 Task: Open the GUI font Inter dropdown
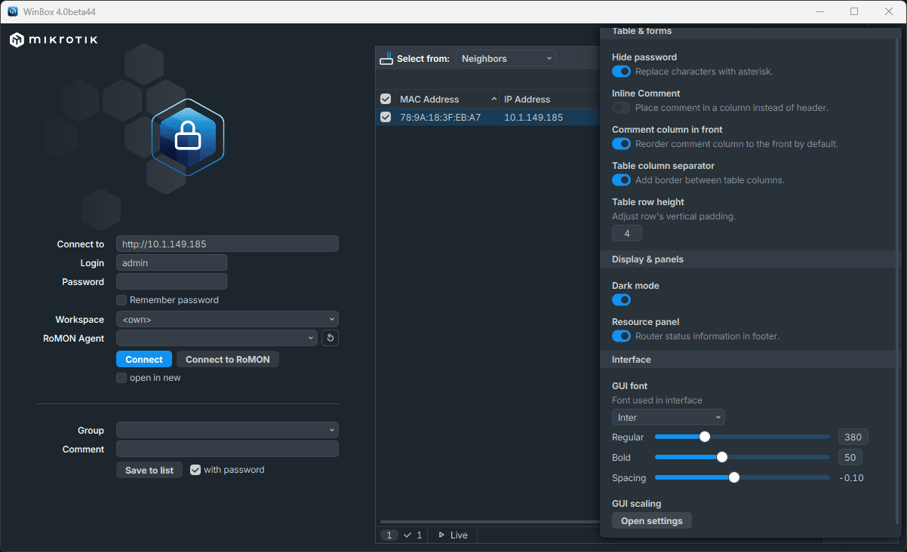pyautogui.click(x=669, y=418)
